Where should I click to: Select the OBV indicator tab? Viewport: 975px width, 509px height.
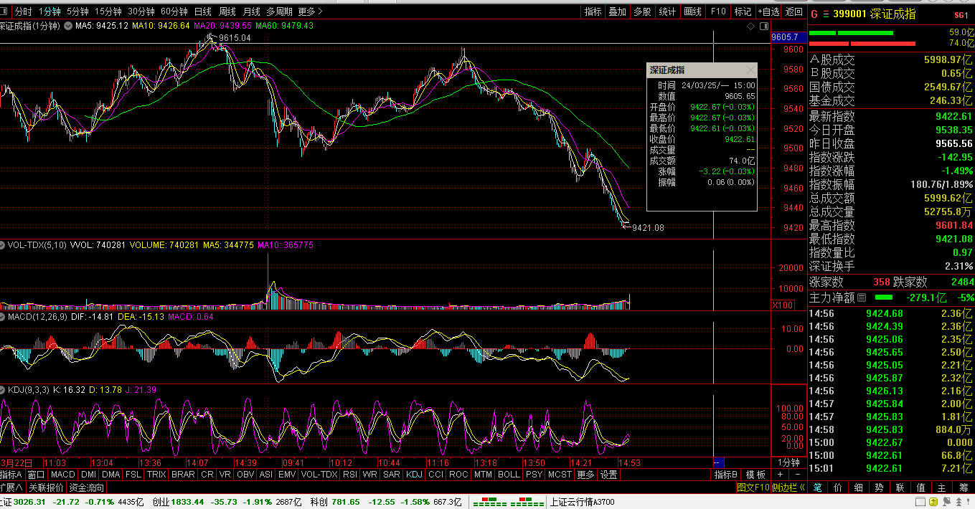pyautogui.click(x=245, y=475)
